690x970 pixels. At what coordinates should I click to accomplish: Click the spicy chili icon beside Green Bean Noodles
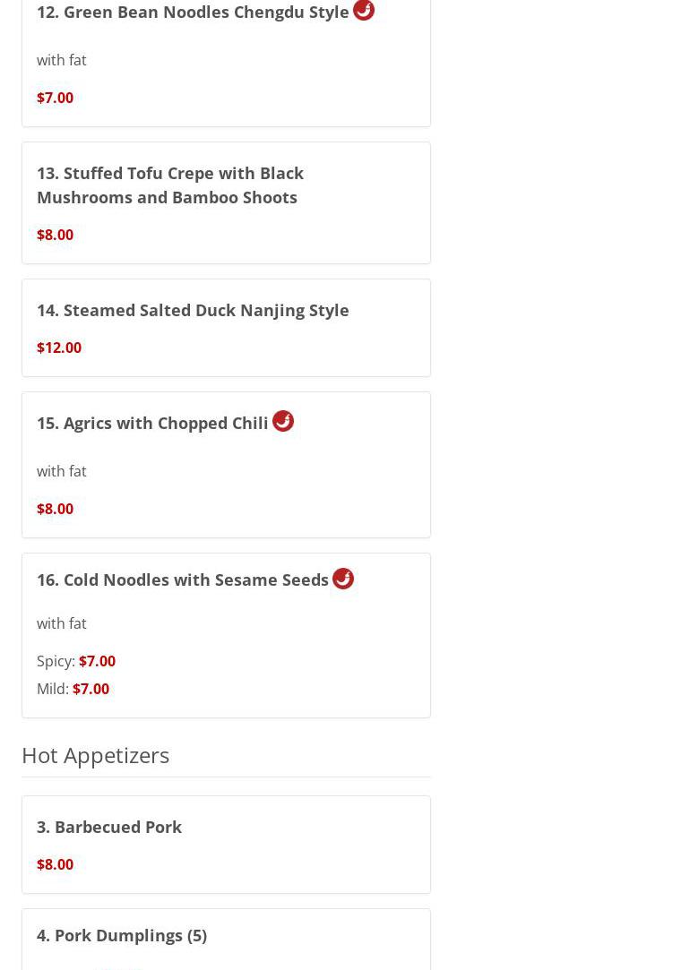pyautogui.click(x=364, y=10)
